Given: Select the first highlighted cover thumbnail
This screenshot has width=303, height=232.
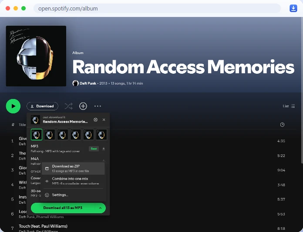Looking at the screenshot, I should tap(37, 134).
